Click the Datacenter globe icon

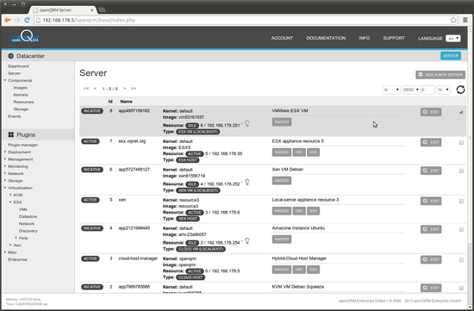click(11, 56)
